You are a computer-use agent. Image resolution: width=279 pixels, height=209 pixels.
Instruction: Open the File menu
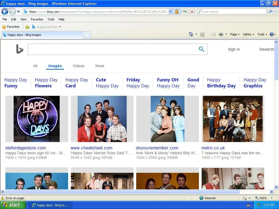tap(5, 19)
